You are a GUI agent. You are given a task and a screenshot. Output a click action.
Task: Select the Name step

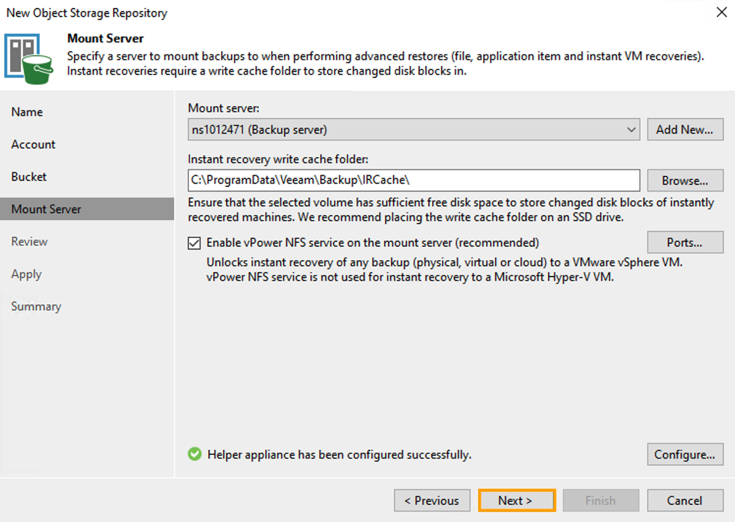pos(27,112)
